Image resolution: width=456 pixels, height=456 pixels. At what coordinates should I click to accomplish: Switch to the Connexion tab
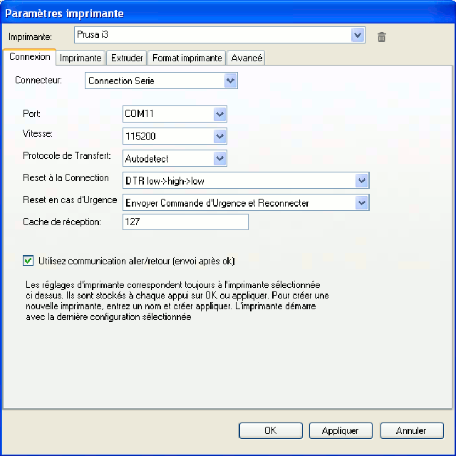click(x=30, y=57)
